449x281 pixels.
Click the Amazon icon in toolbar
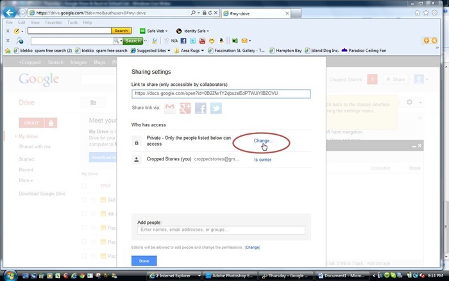pos(221,40)
